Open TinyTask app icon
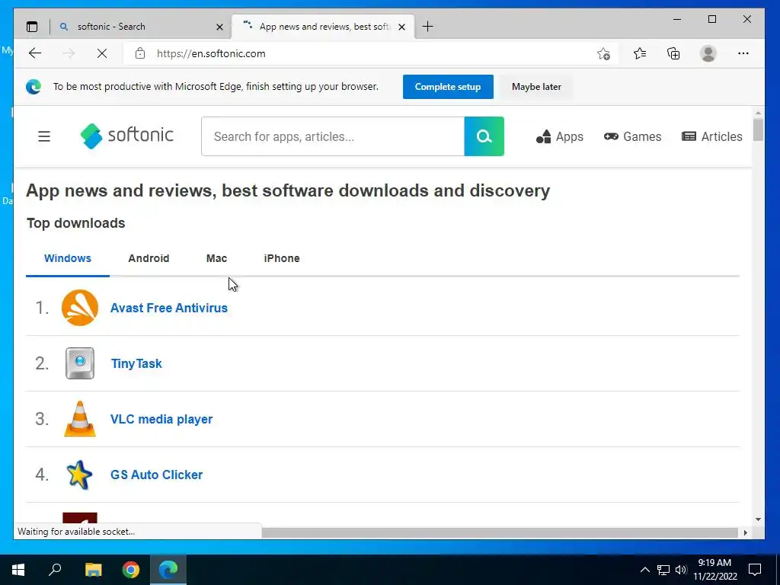Image resolution: width=780 pixels, height=585 pixels. pos(80,363)
